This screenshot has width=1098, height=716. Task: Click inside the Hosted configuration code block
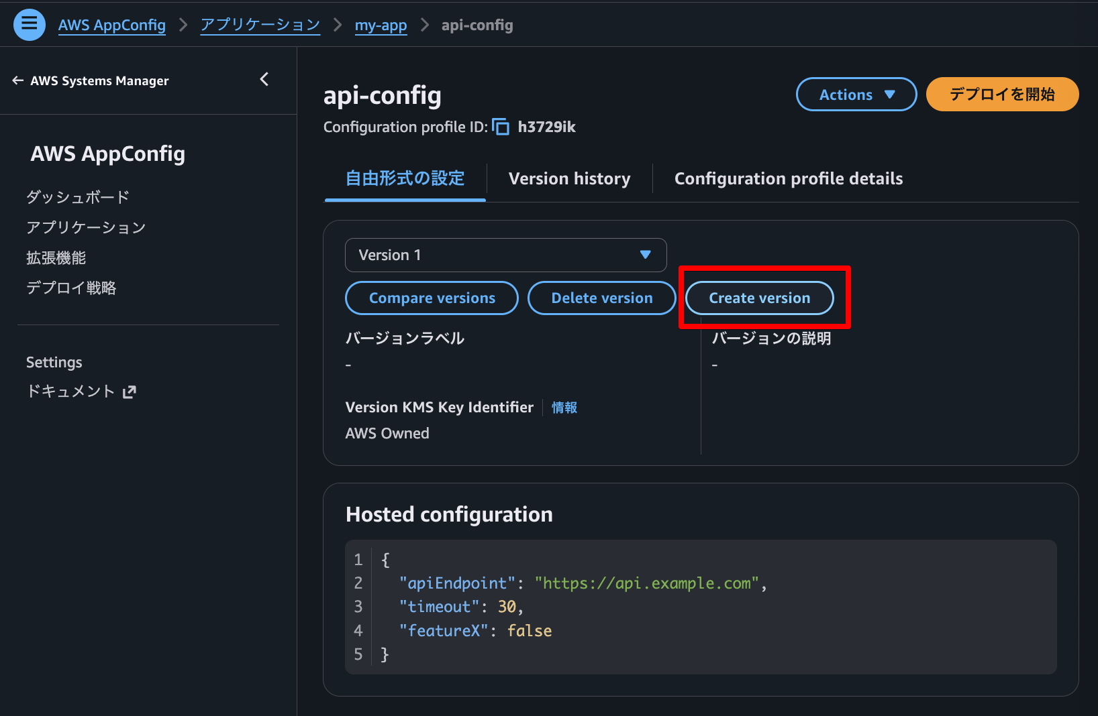point(700,607)
